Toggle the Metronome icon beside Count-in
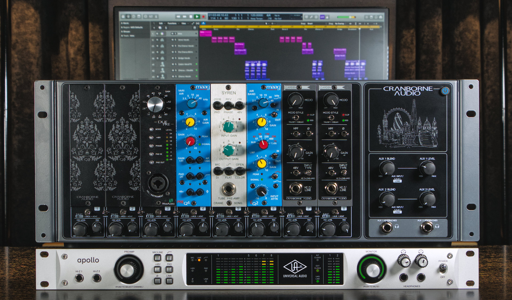 pyautogui.click(x=327, y=17)
